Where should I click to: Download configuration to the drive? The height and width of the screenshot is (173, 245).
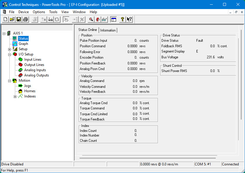click(x=50, y=20)
